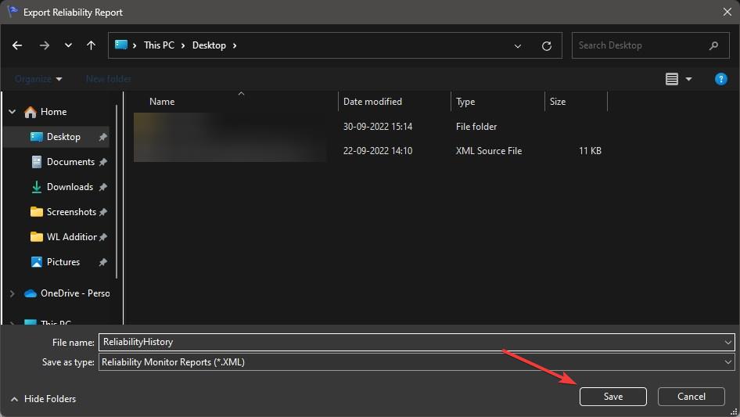Change view layout icon
The height and width of the screenshot is (417, 740).
click(x=672, y=79)
